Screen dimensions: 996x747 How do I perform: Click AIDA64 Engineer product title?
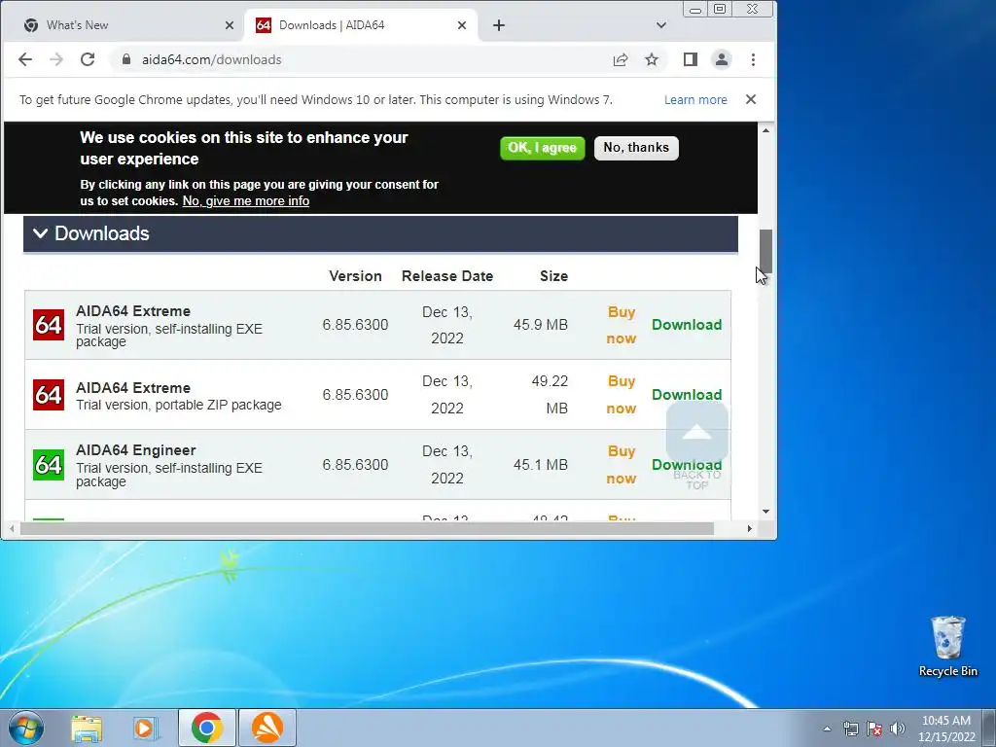[136, 450]
